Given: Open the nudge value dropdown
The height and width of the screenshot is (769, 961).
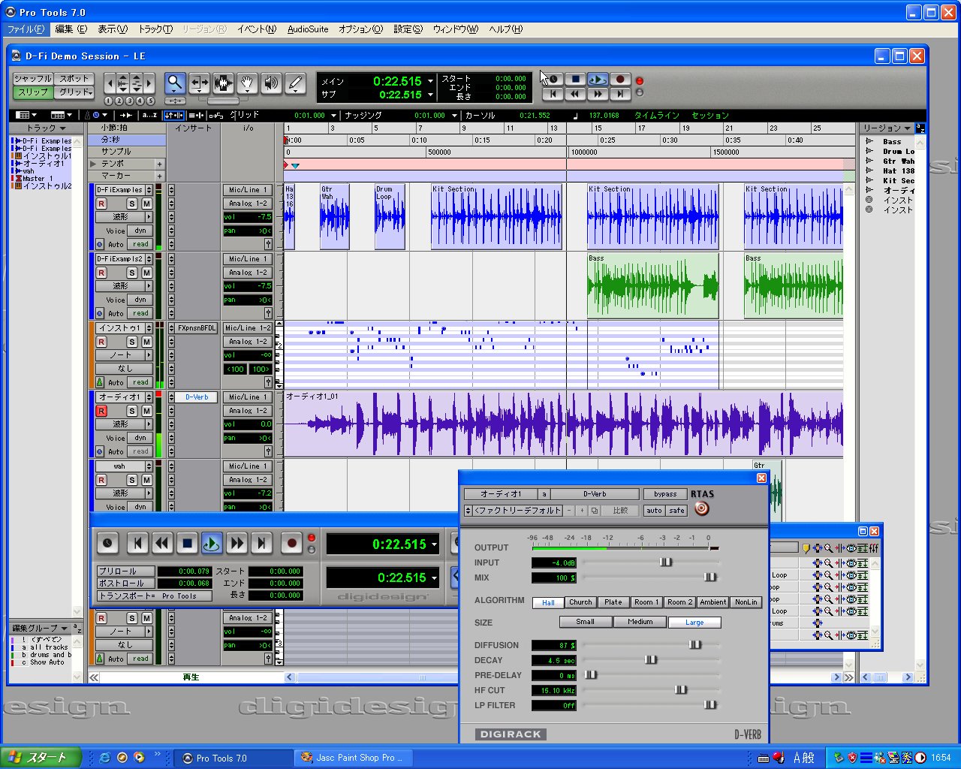Looking at the screenshot, I should click(454, 116).
